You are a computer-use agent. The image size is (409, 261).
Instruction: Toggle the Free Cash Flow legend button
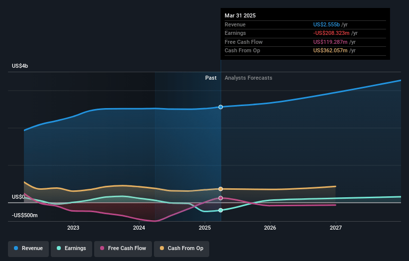[123, 249]
